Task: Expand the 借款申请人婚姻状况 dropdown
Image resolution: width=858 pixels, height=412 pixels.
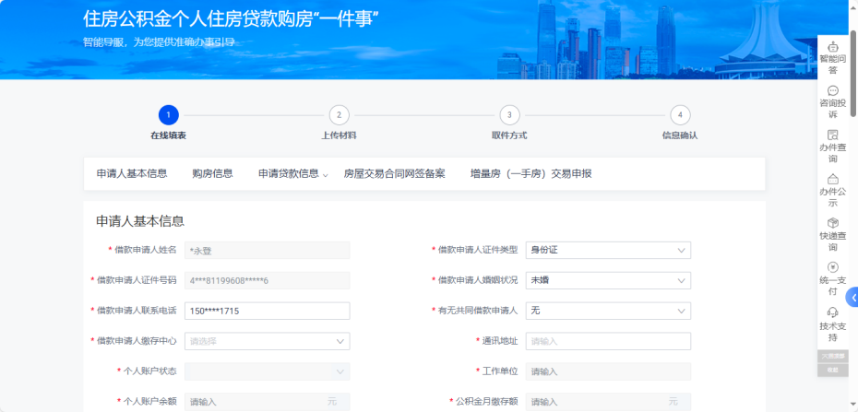Action: (607, 280)
